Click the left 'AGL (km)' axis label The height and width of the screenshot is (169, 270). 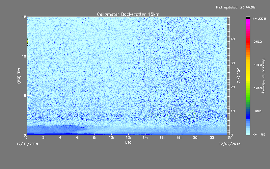[x=19, y=75]
